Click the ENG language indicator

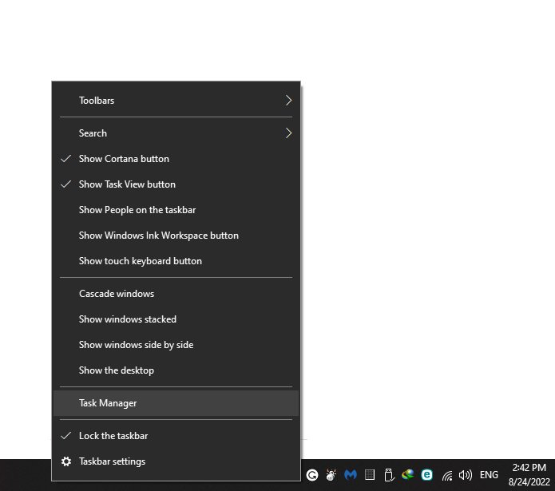point(489,475)
